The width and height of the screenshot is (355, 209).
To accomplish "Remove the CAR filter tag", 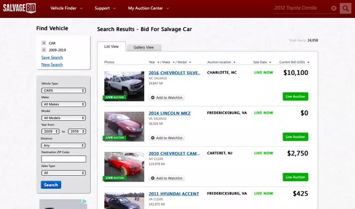I will pyautogui.click(x=44, y=43).
